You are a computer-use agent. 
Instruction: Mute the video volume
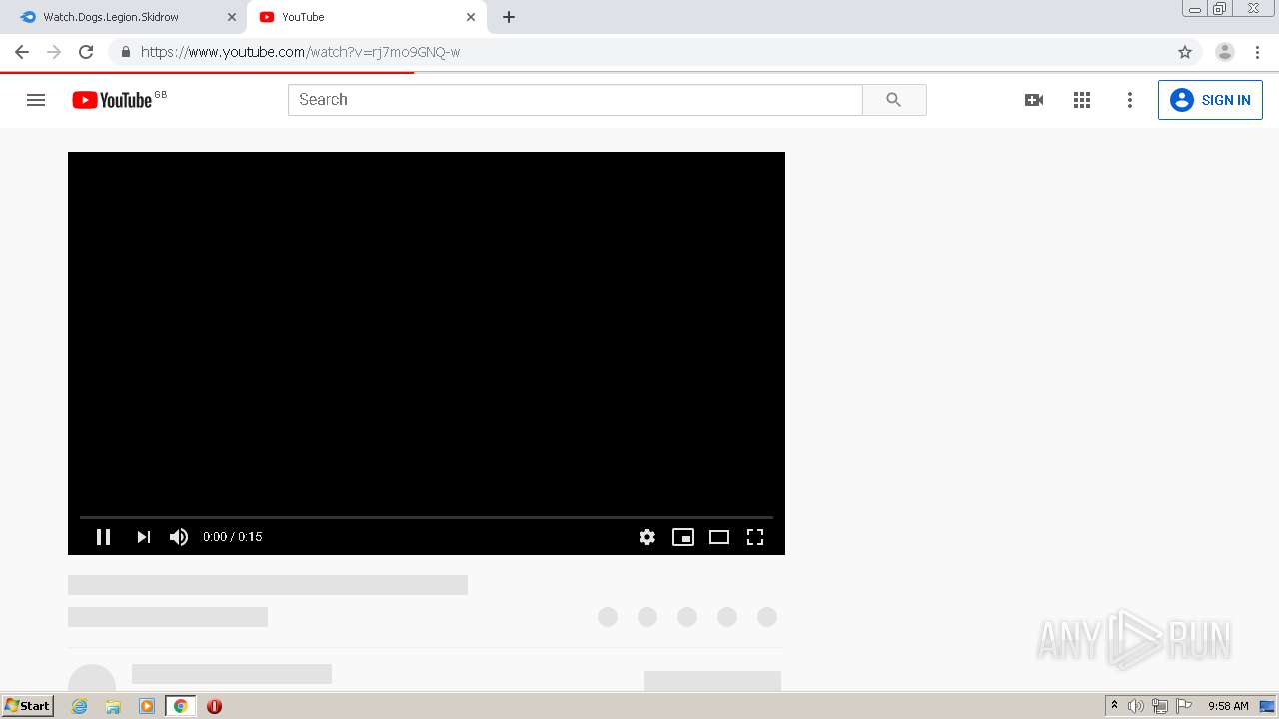[179, 537]
